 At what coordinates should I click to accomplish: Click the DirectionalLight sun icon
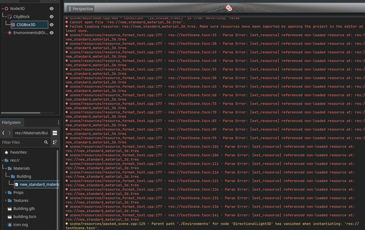(10, 32)
